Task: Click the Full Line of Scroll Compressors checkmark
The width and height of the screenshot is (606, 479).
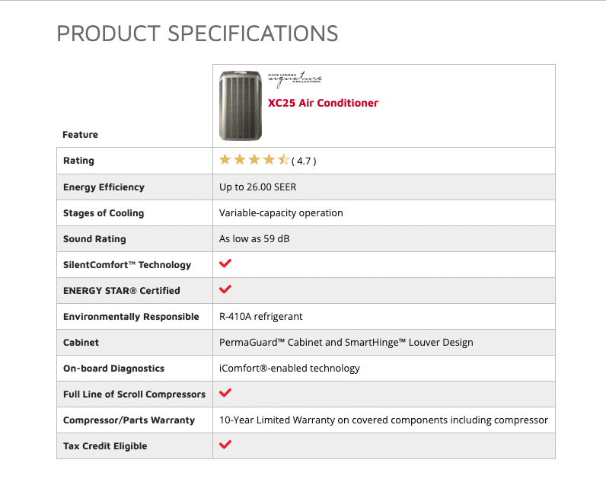Action: coord(225,393)
